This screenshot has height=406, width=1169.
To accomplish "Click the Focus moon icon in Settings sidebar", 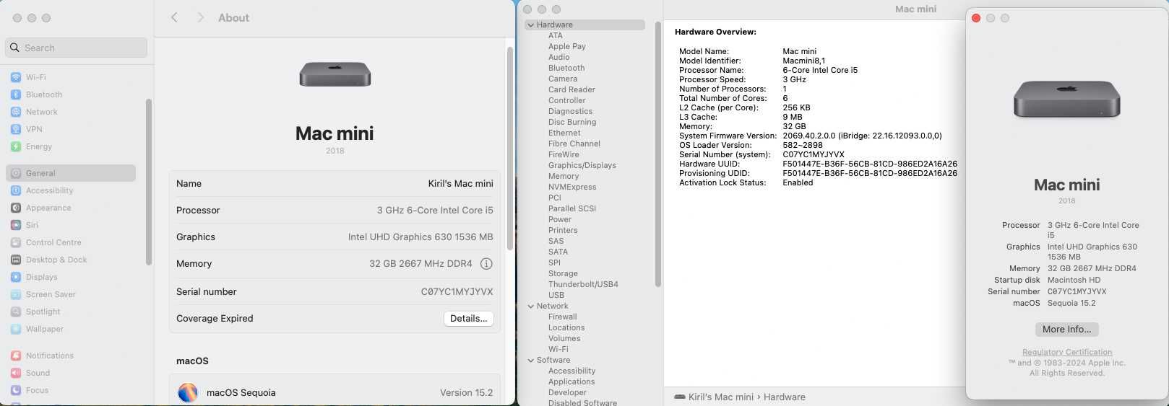I will tap(16, 390).
